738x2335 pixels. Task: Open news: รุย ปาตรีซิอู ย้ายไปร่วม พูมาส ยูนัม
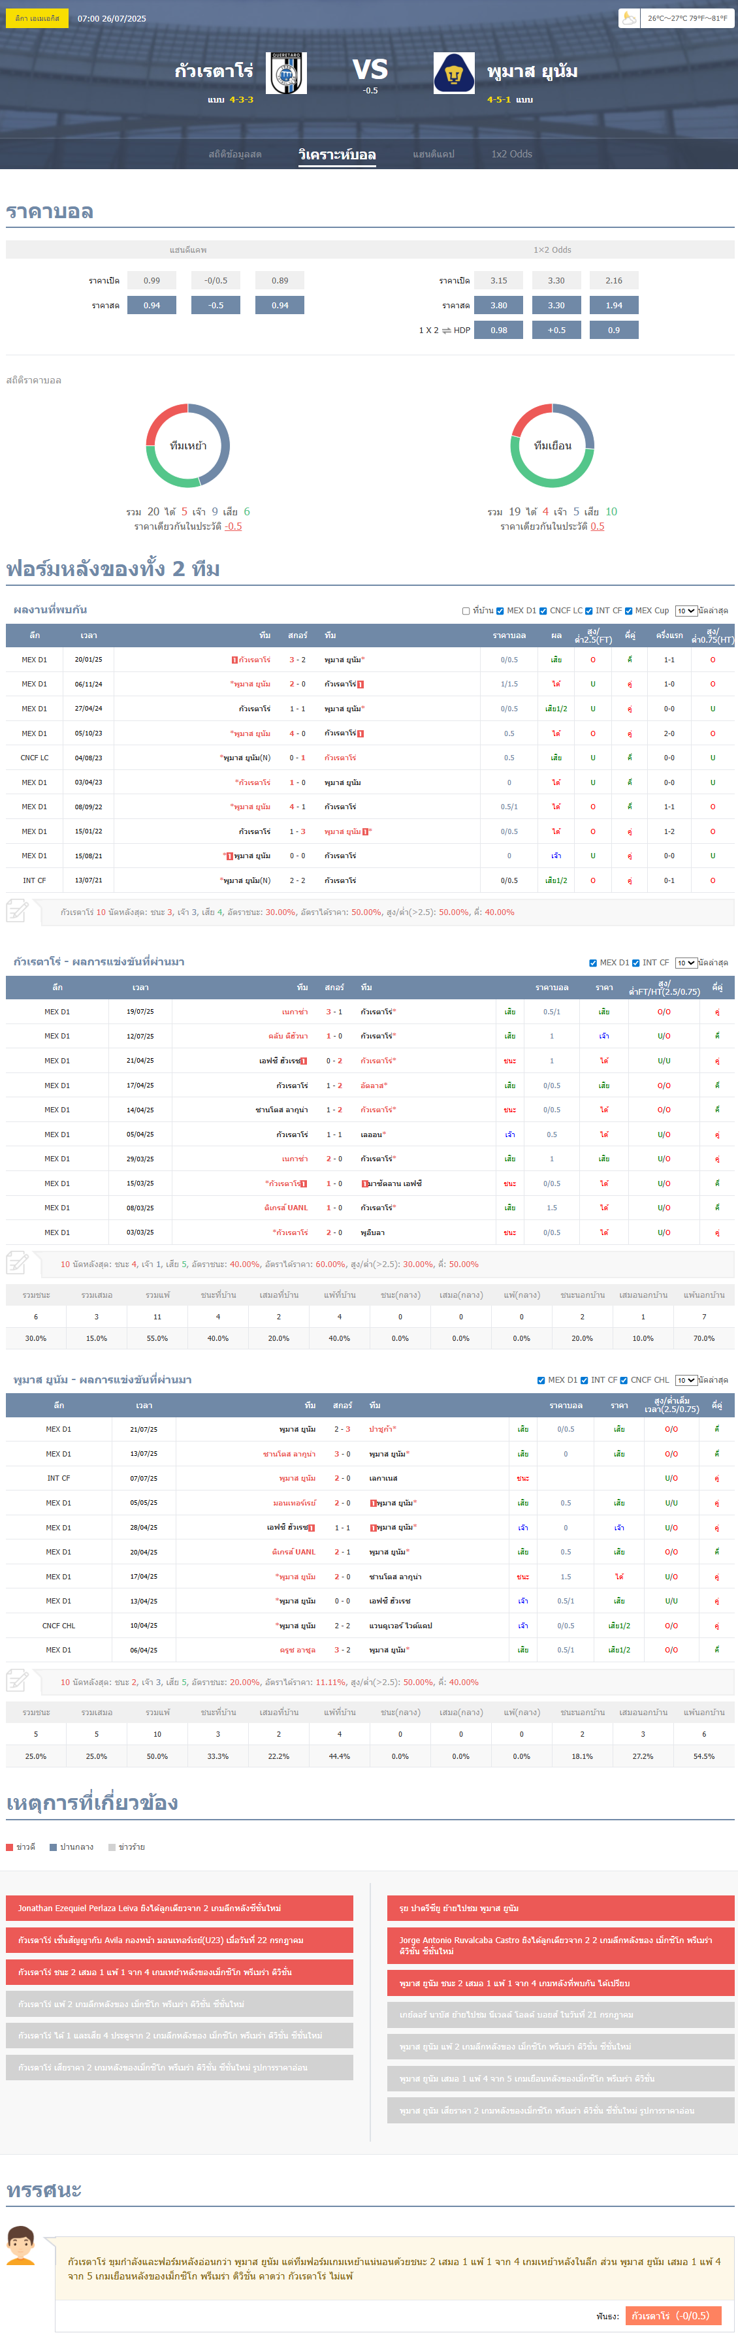tap(560, 1908)
